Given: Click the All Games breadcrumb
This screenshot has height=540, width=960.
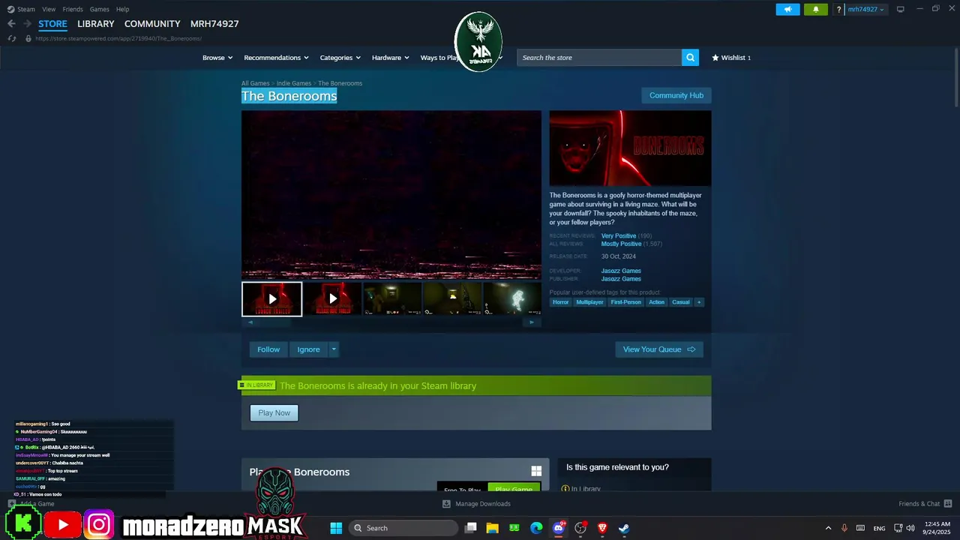Looking at the screenshot, I should coord(255,83).
